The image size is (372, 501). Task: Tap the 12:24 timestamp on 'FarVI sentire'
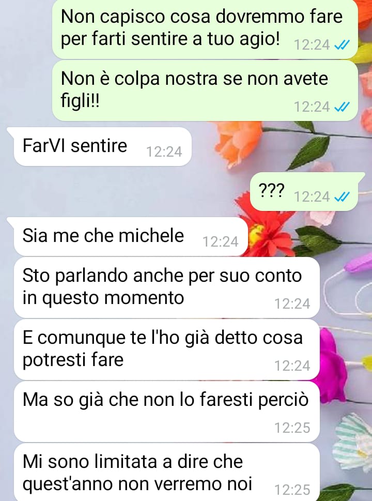(x=164, y=152)
